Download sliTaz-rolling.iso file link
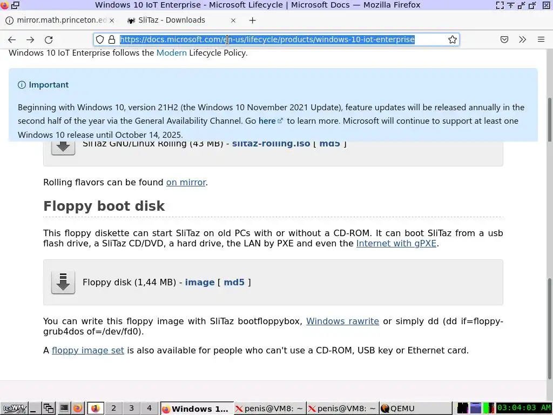The height and width of the screenshot is (415, 553). pyautogui.click(x=271, y=144)
